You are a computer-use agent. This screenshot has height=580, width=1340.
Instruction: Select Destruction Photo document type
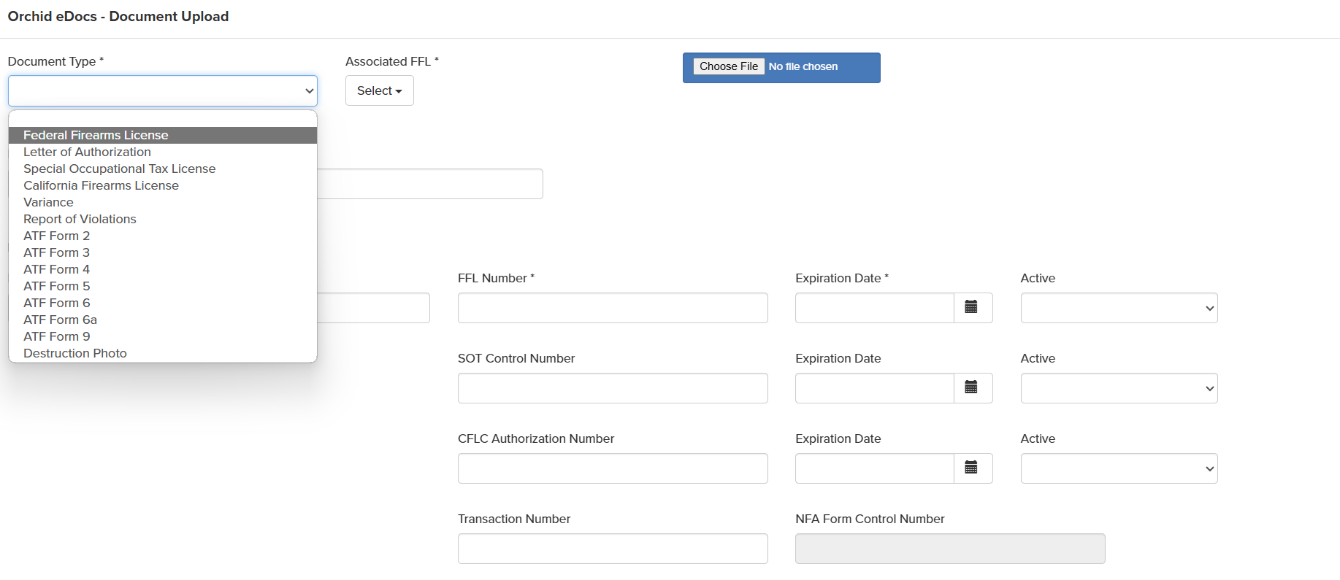click(x=74, y=353)
